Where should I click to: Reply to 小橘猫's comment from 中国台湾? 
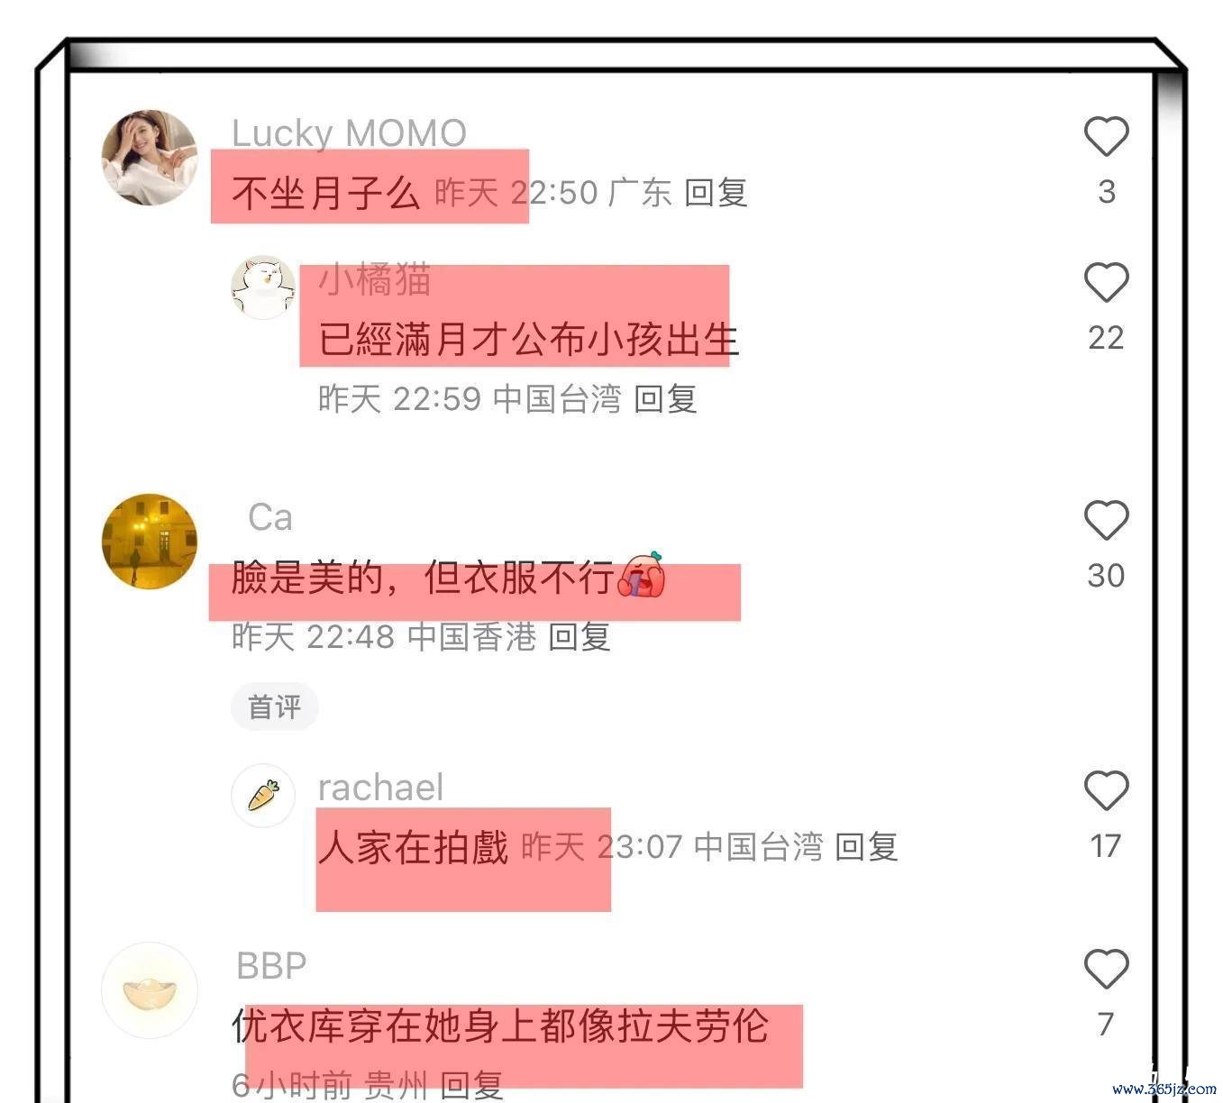[665, 398]
